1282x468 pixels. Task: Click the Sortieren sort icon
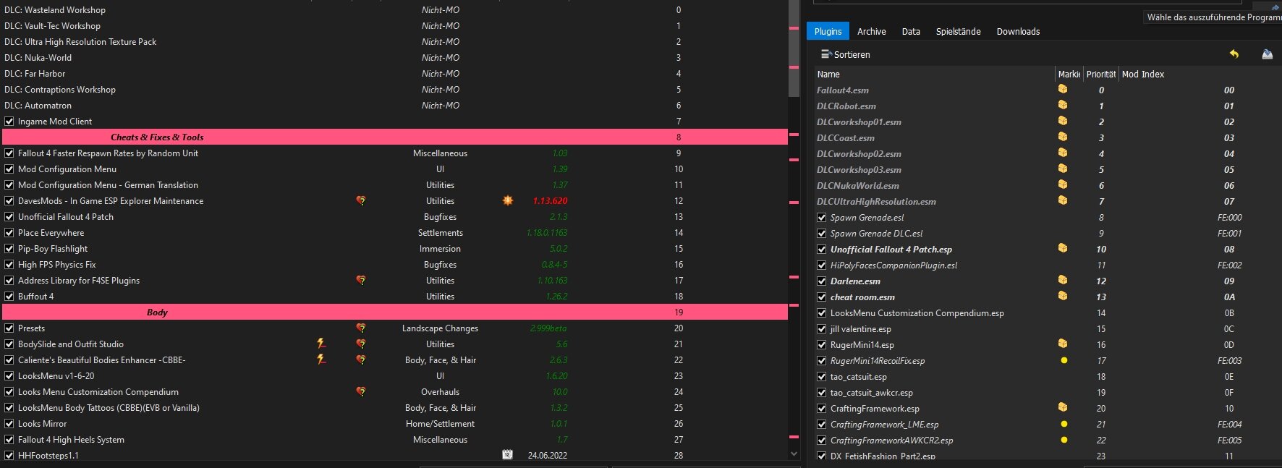pyautogui.click(x=825, y=54)
